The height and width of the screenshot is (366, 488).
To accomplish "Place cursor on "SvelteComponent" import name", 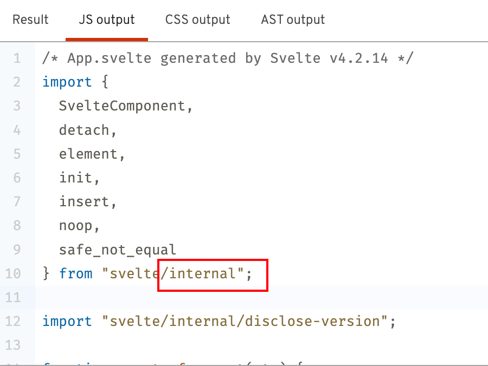I will pos(122,106).
